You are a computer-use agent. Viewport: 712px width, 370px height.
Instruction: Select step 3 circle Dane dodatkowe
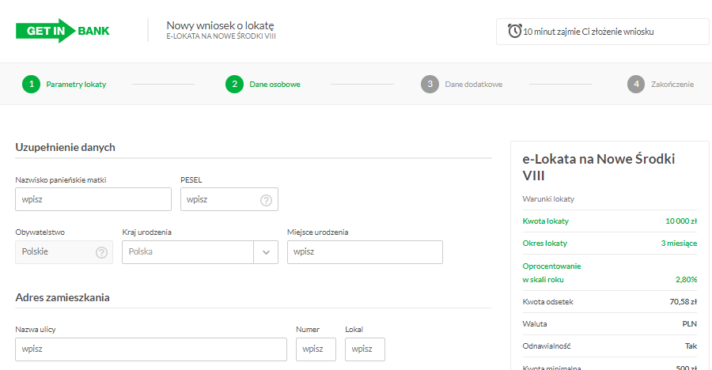[430, 84]
